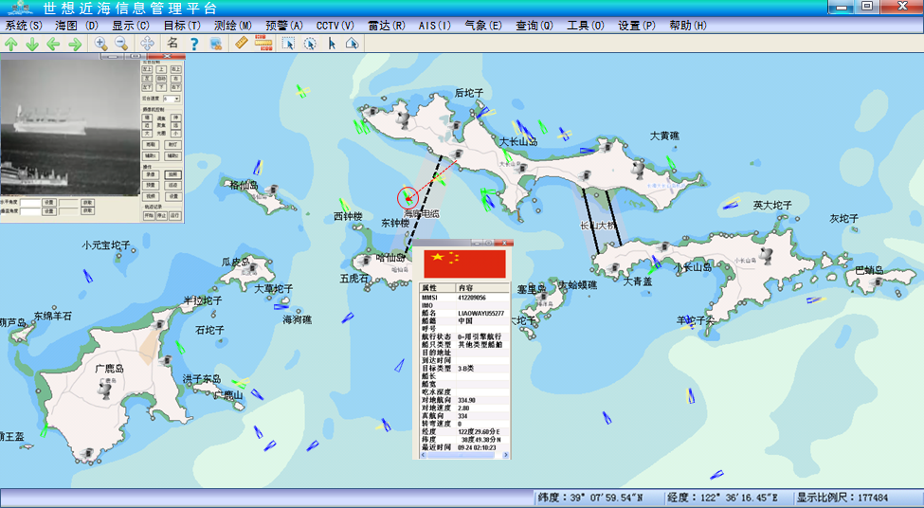Choose the rectangle selection tool

pos(289,44)
